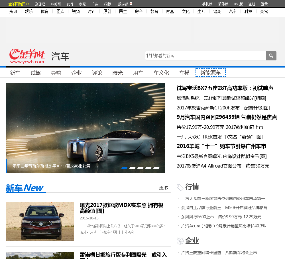
Task: Open headline 9月汽车国内召回296459辆
Action: point(227,117)
